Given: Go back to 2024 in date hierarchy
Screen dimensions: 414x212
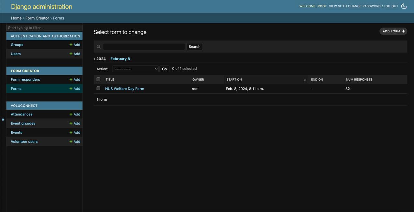Looking at the screenshot, I should pyautogui.click(x=100, y=59).
